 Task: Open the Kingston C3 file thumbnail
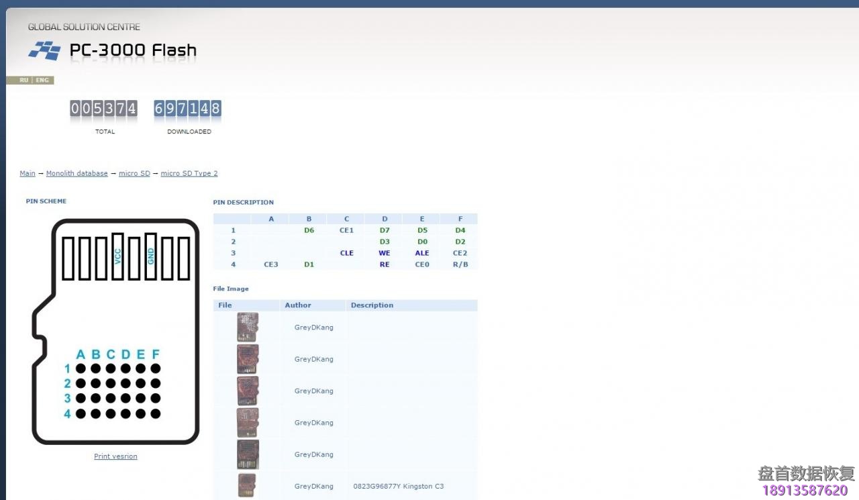[x=247, y=485]
